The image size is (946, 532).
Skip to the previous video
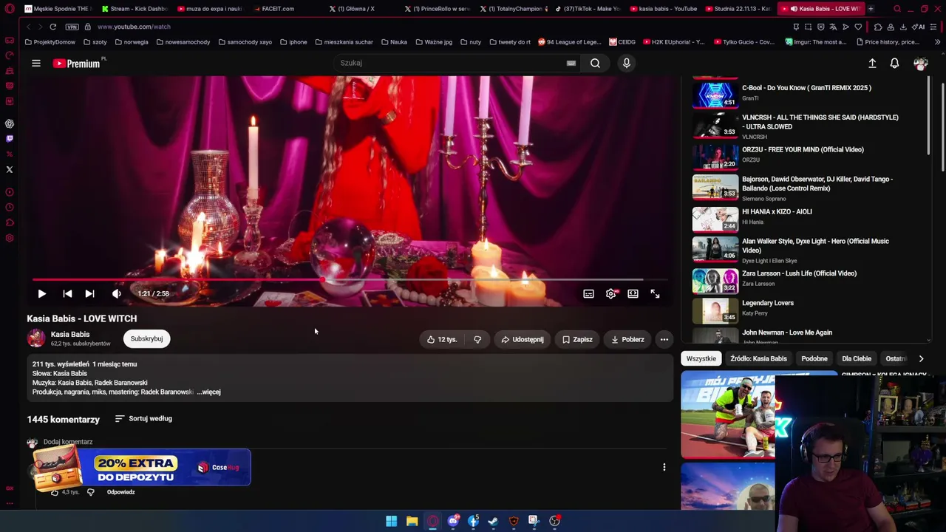(x=67, y=293)
